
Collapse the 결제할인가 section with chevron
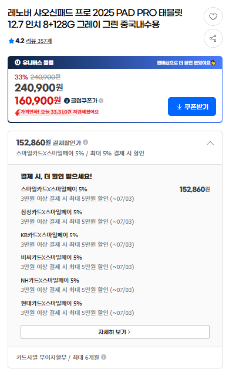[210, 143]
